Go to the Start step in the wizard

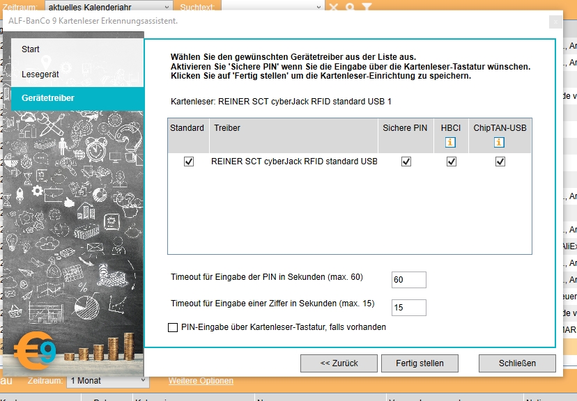coord(77,49)
